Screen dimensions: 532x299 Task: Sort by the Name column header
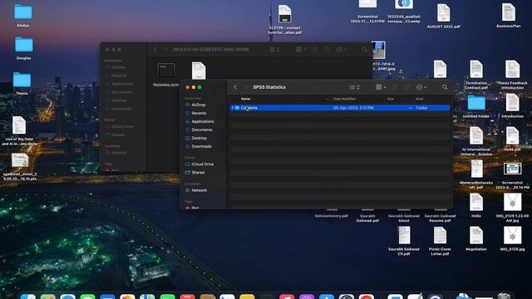click(x=245, y=99)
